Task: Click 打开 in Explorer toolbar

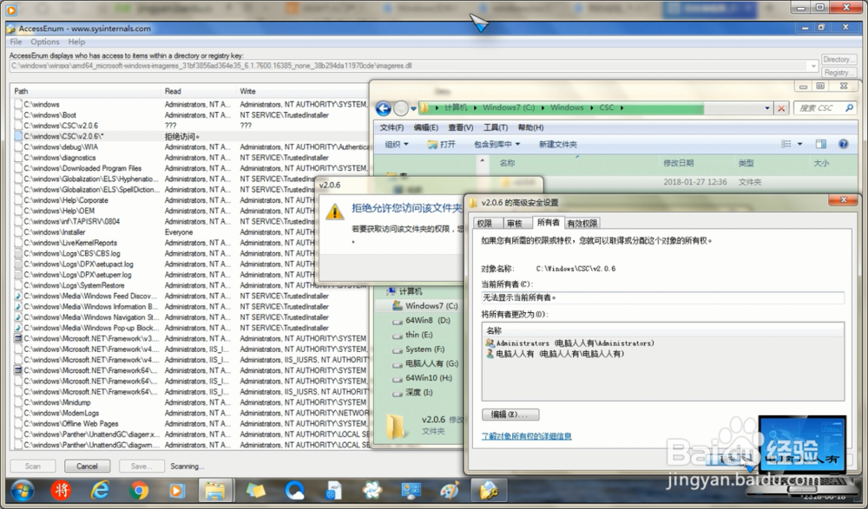Action: 441,145
